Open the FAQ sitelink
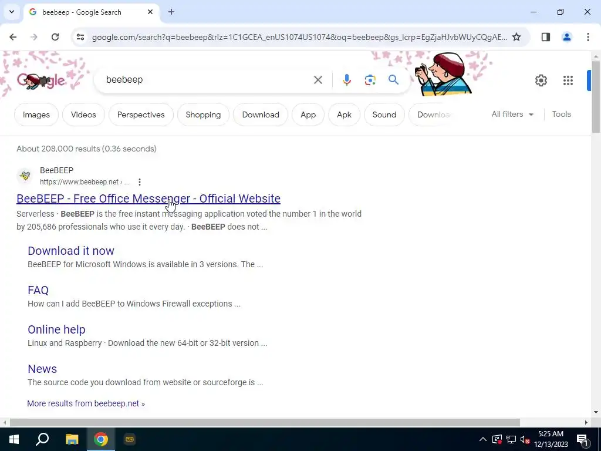 (38, 290)
